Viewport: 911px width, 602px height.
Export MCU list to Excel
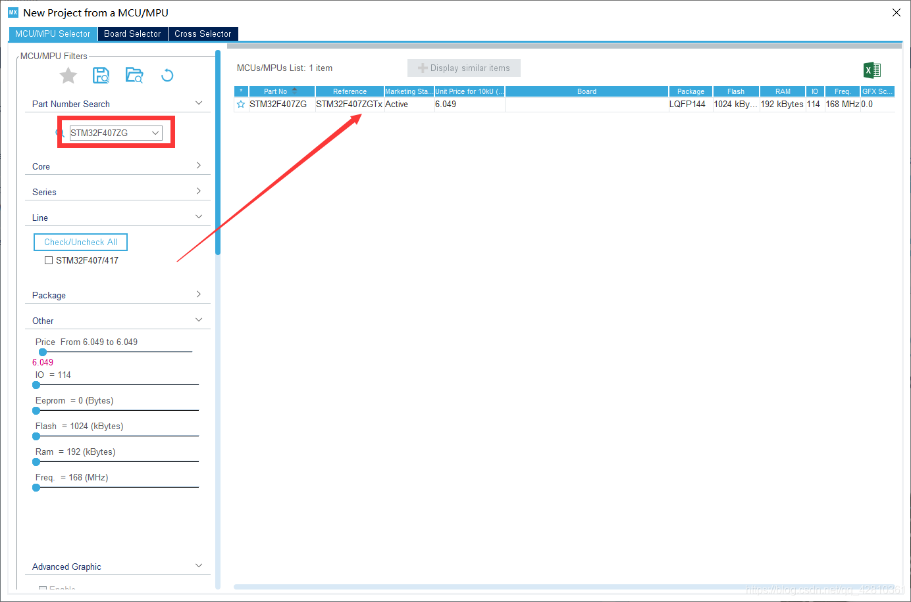872,70
